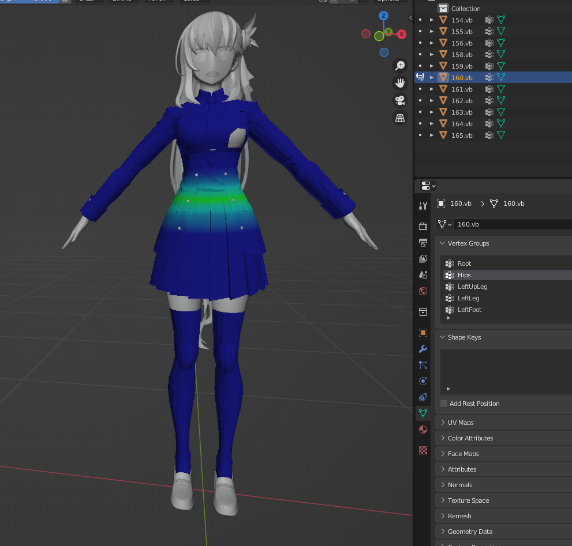Open the World properties tab
572x546 pixels.
click(x=423, y=291)
